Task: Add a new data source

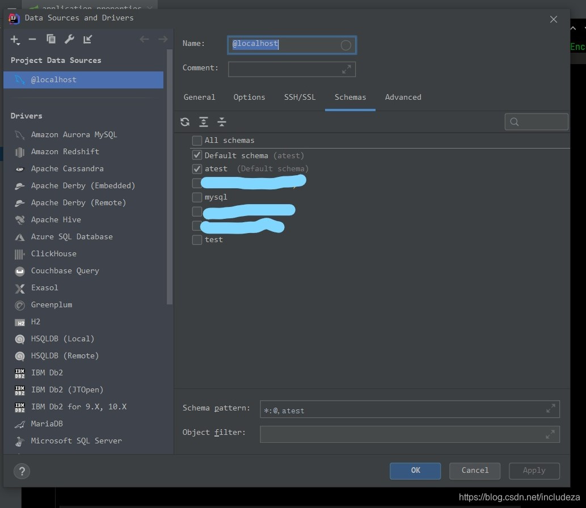Action: (14, 40)
